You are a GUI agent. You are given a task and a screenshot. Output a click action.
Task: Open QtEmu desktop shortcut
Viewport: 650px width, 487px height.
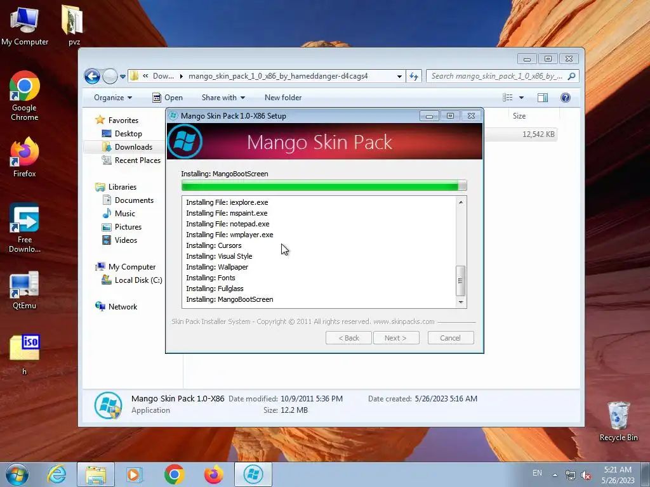click(x=25, y=290)
